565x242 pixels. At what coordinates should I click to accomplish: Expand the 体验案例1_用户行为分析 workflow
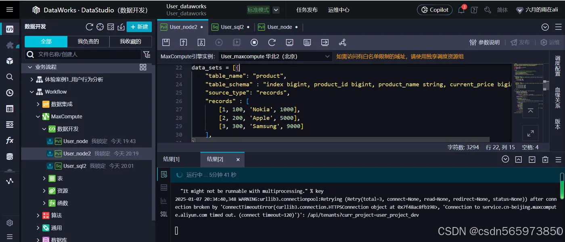click(32, 80)
